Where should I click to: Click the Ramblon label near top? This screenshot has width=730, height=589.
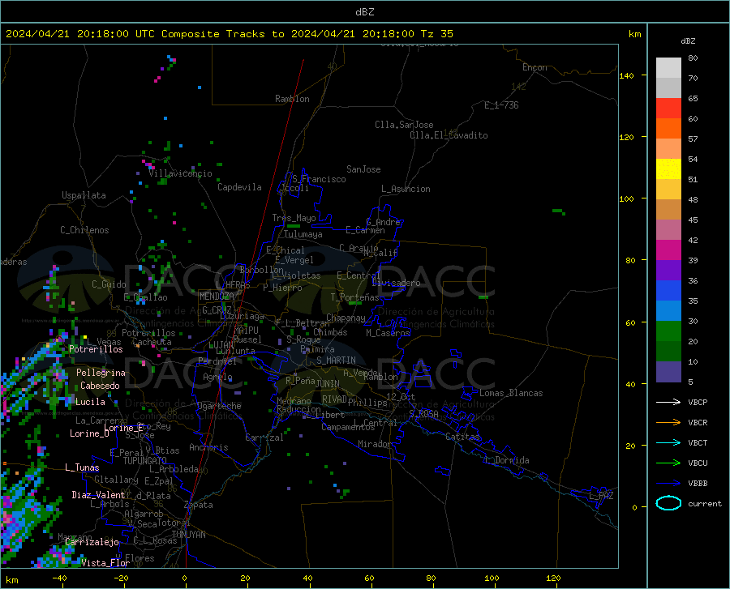292,99
